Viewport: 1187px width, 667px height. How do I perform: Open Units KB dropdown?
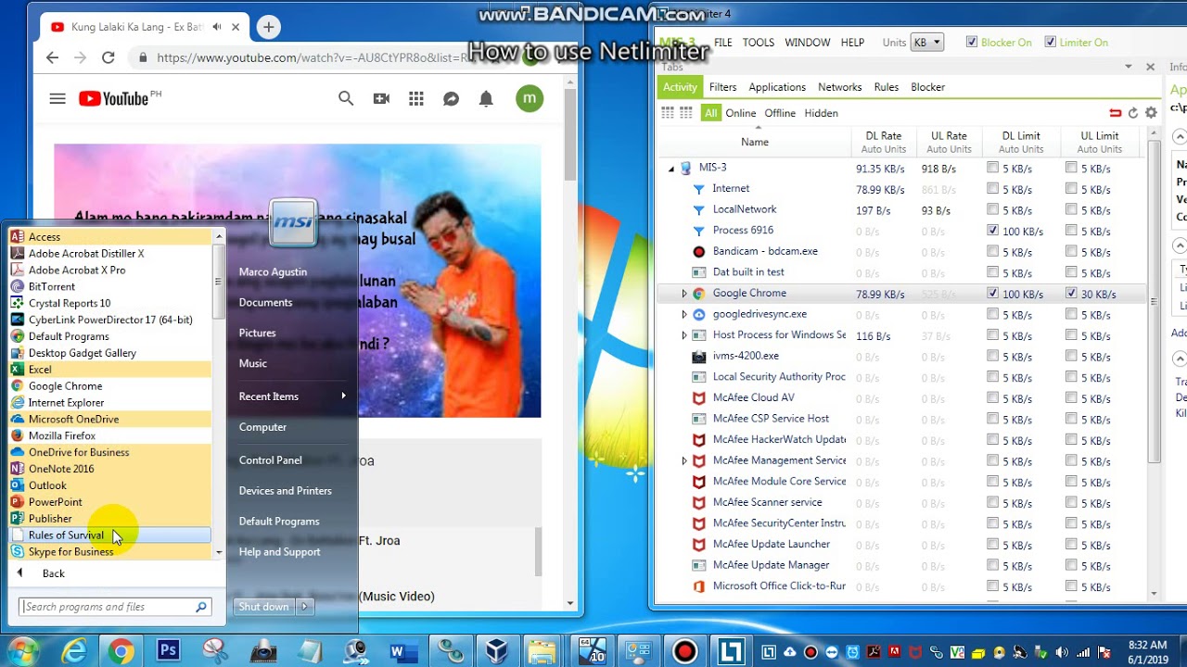coord(927,43)
